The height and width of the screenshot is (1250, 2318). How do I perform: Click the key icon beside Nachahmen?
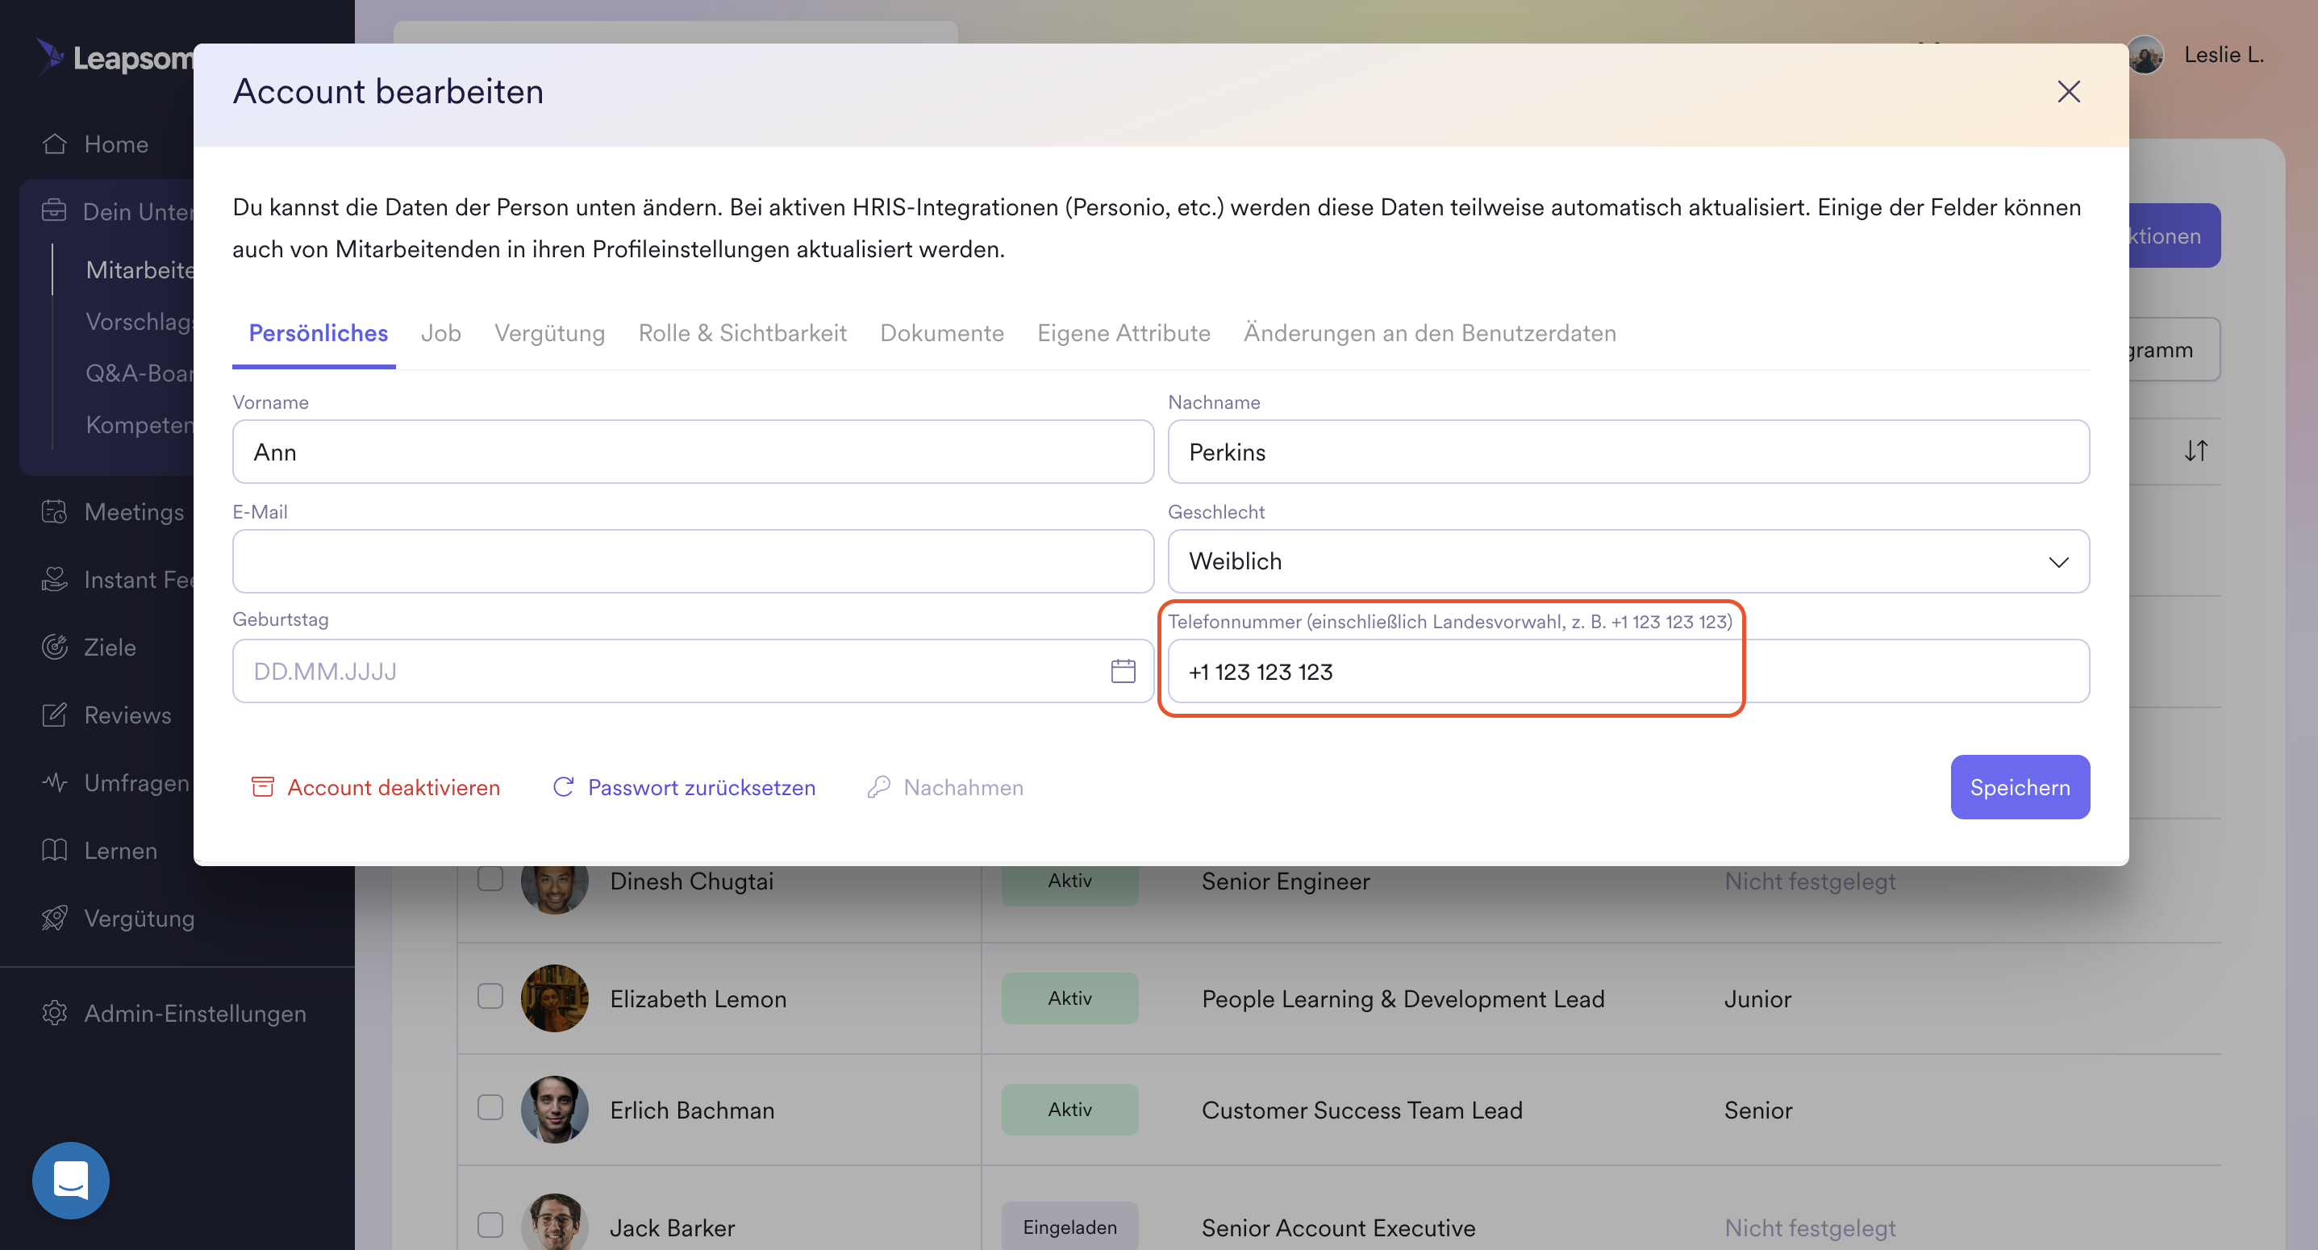(x=878, y=786)
